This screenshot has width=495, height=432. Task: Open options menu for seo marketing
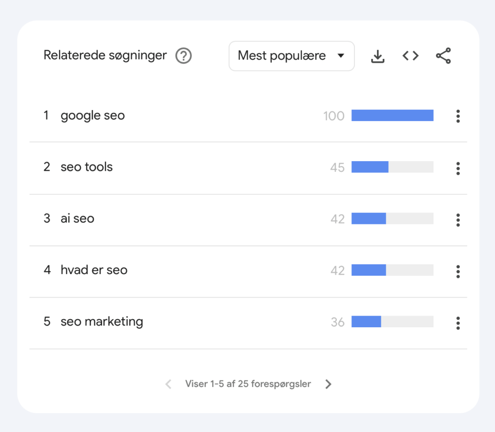coord(458,322)
